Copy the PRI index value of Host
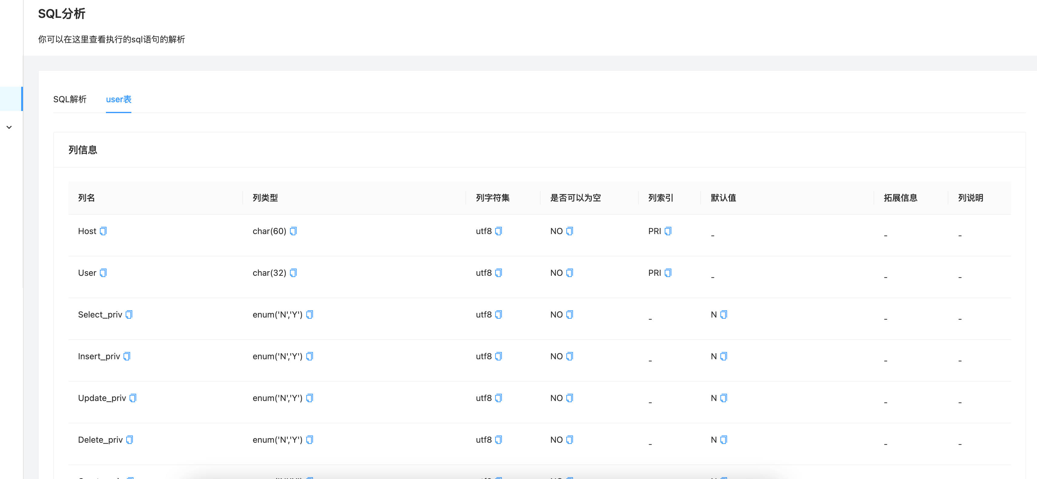Viewport: 1037px width, 479px height. (668, 231)
